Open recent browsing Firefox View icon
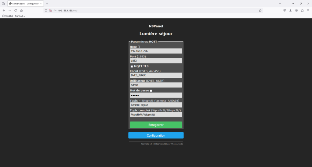The width and height of the screenshot is (312, 167). [x=3, y=4]
